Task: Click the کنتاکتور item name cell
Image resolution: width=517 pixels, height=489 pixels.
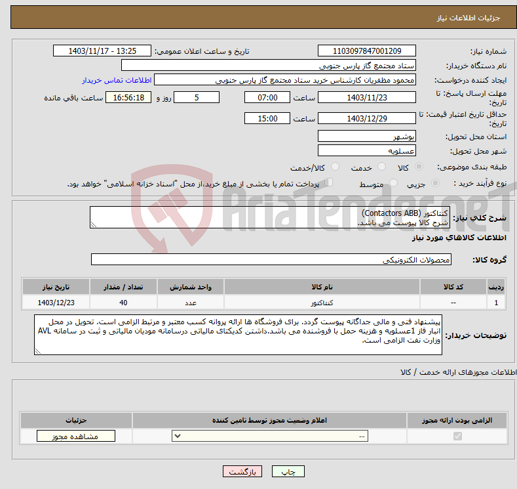Action: [322, 303]
